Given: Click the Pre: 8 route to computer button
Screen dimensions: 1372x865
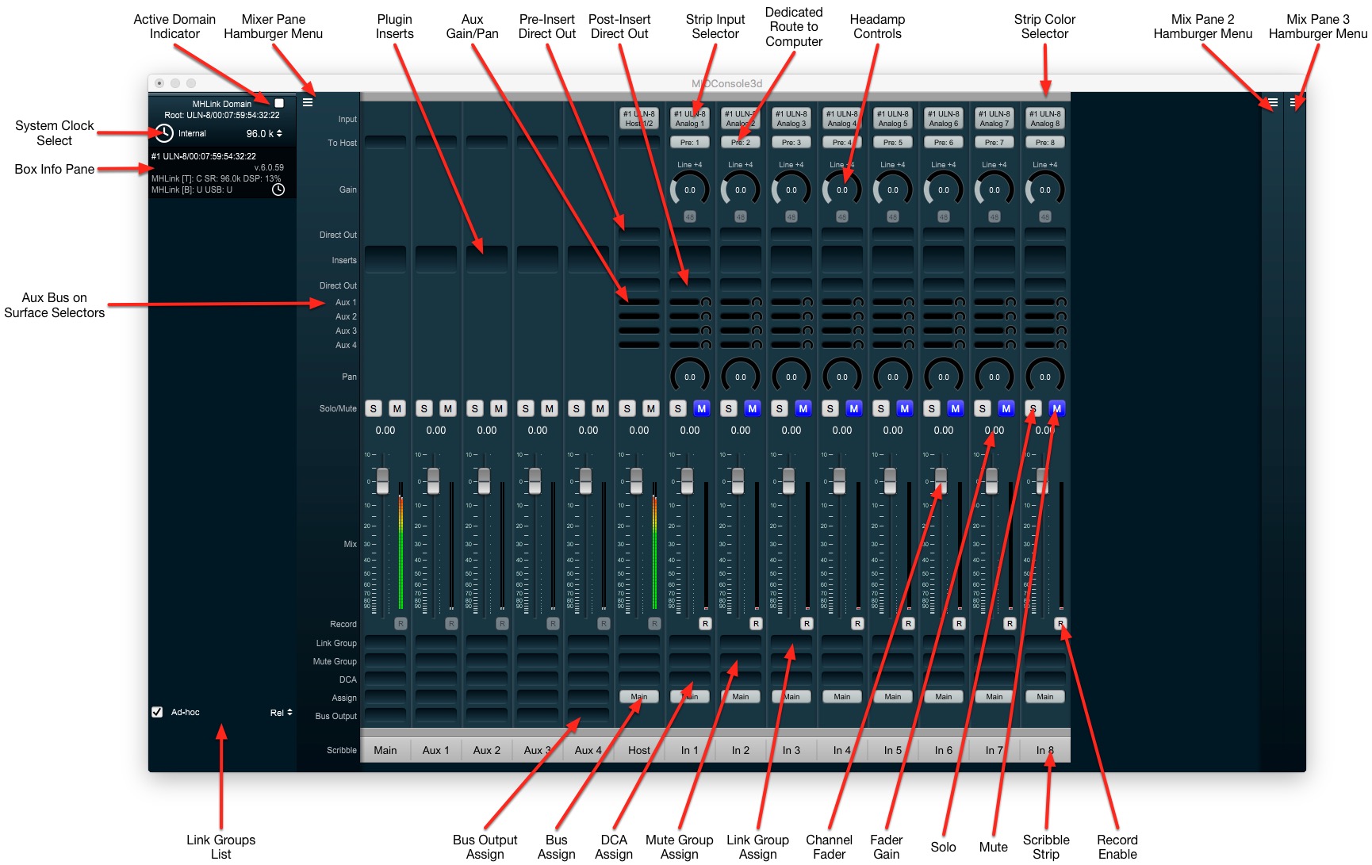Looking at the screenshot, I should tap(1045, 143).
